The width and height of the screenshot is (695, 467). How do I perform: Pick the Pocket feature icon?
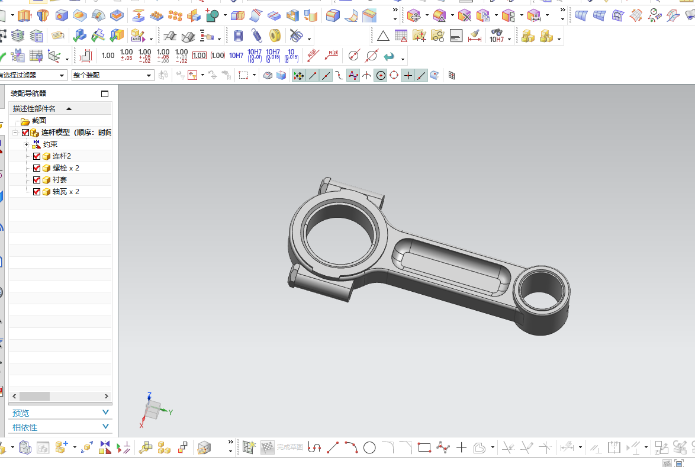(x=117, y=16)
